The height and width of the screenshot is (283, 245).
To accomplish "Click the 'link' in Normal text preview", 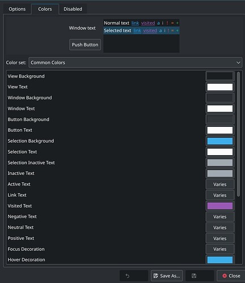I will coord(135,23).
